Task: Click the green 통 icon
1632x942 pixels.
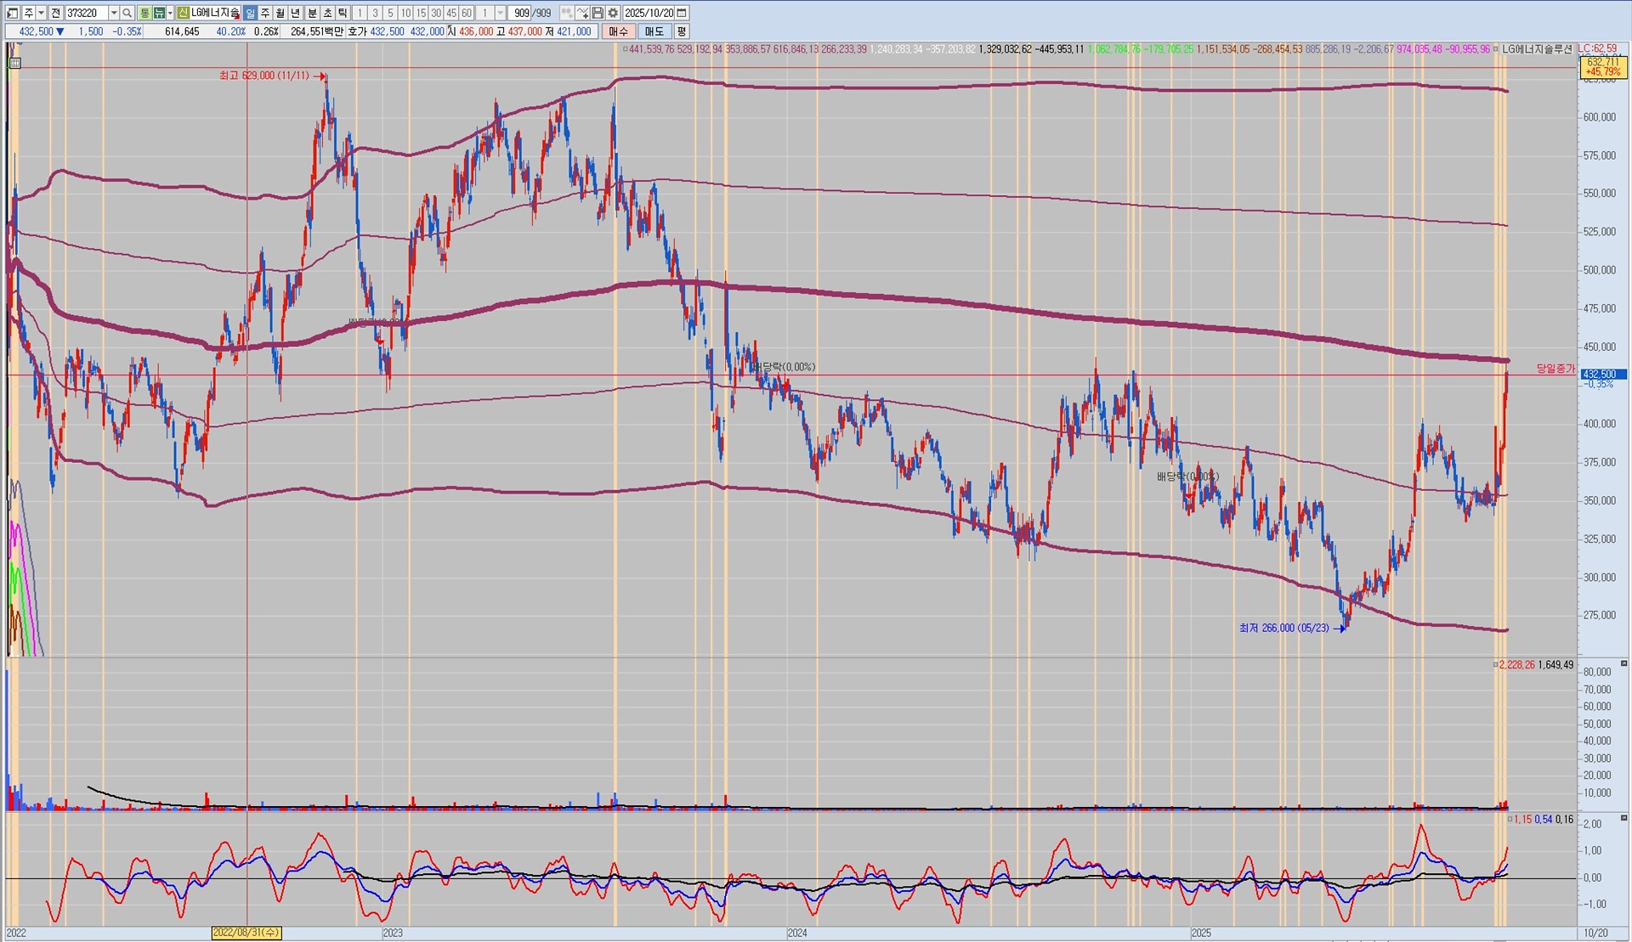Action: pyautogui.click(x=144, y=13)
